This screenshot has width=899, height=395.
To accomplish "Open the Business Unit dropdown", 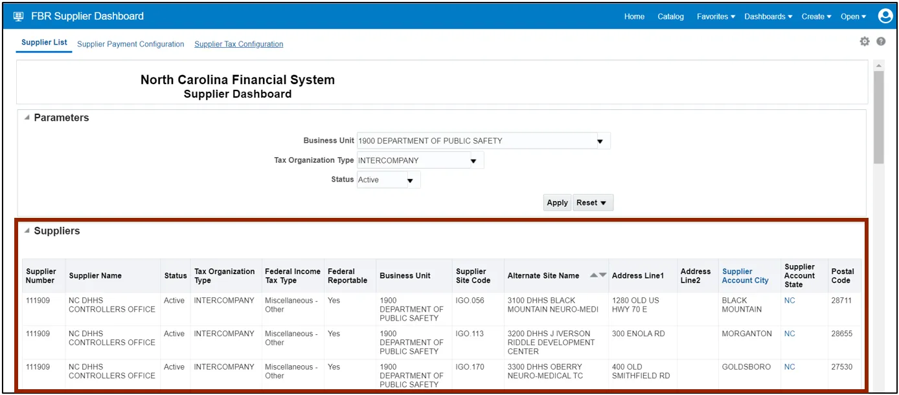I will coord(600,141).
